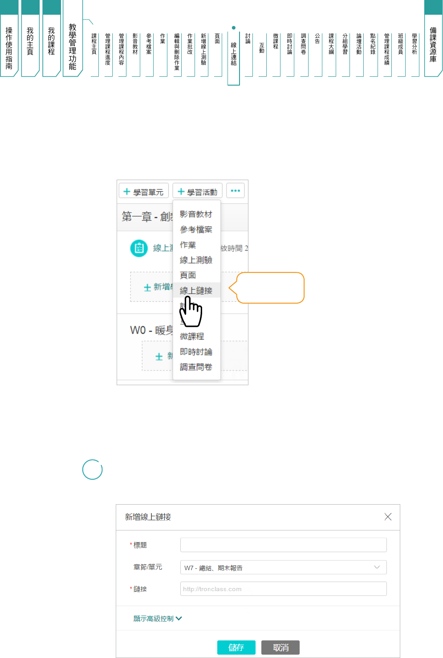This screenshot has height=658, width=443.
Task: Expand 顯示高級控制 advanced options
Action: tap(158, 619)
